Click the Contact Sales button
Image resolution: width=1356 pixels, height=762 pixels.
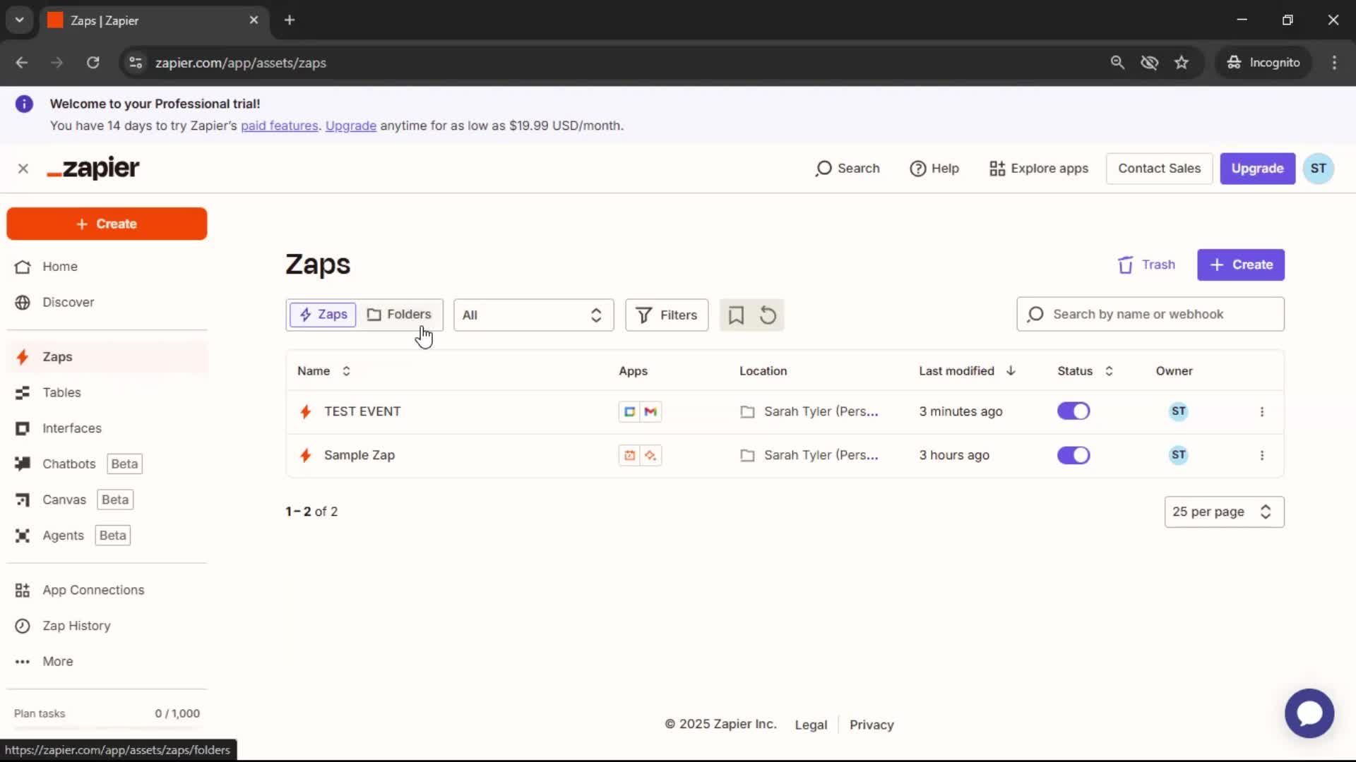click(x=1159, y=169)
